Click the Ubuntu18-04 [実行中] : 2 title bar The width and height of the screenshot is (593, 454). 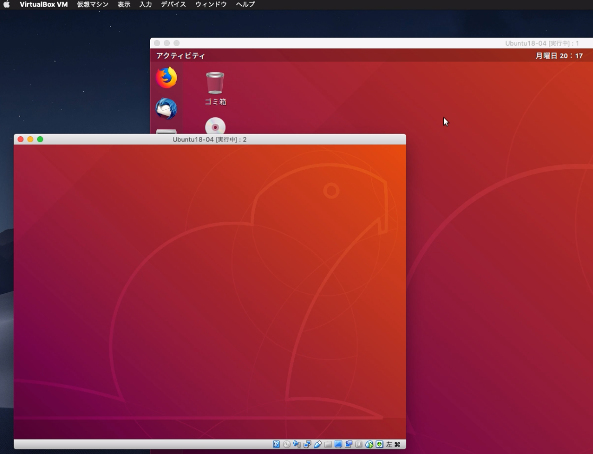tap(210, 139)
